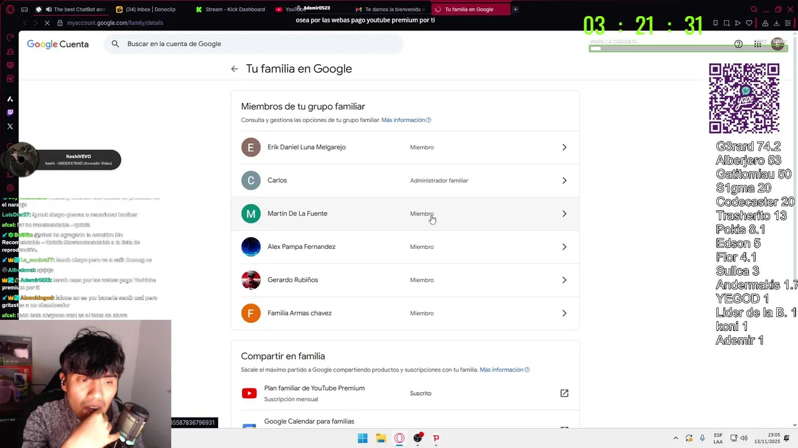Expand Erik Daniel Luna Melgarejo row chevron
The image size is (798, 448).
[564, 147]
